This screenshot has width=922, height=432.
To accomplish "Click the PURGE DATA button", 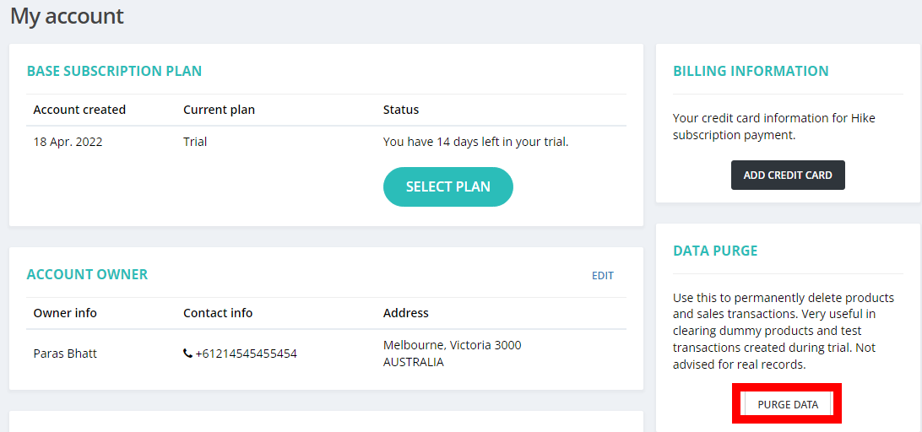I will [x=788, y=404].
